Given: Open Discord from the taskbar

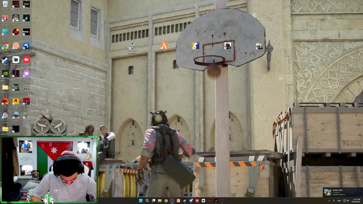Looking at the screenshot, I should 191,201.
